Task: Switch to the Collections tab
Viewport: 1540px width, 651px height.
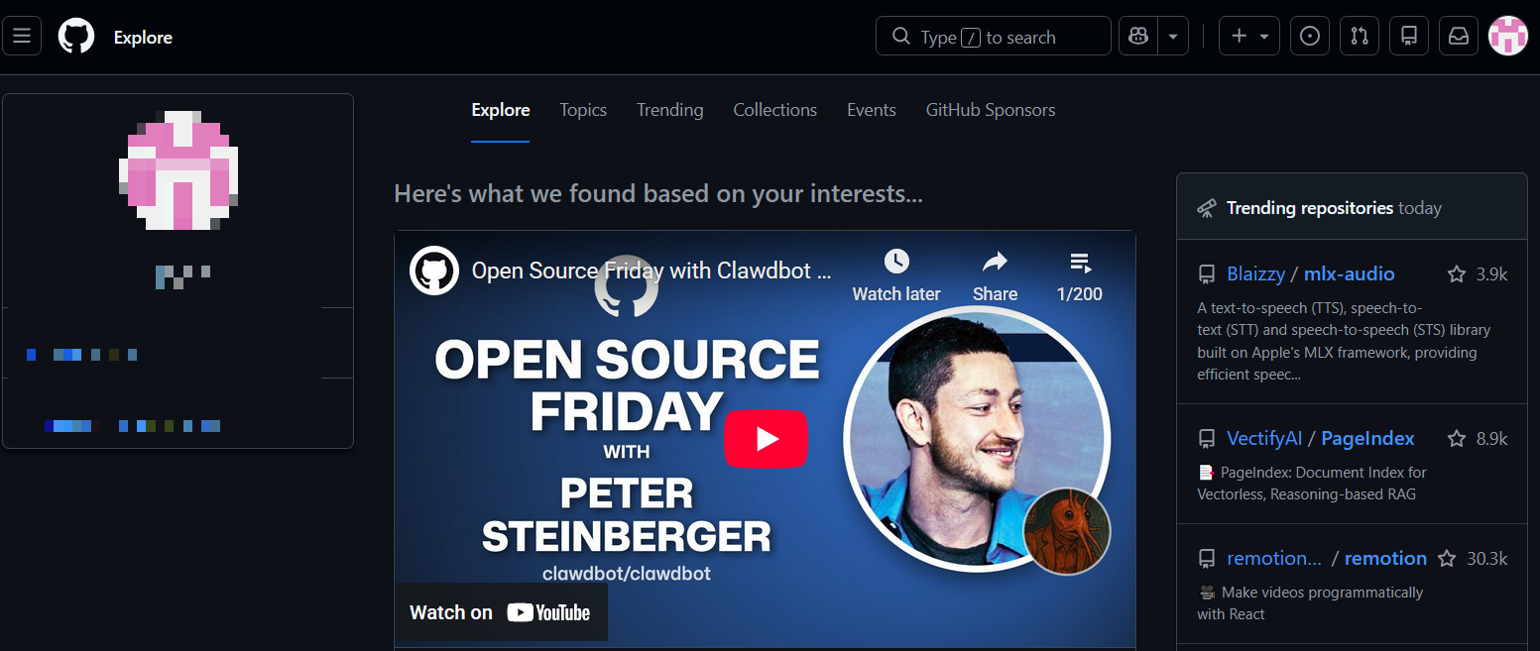Action: (x=775, y=110)
